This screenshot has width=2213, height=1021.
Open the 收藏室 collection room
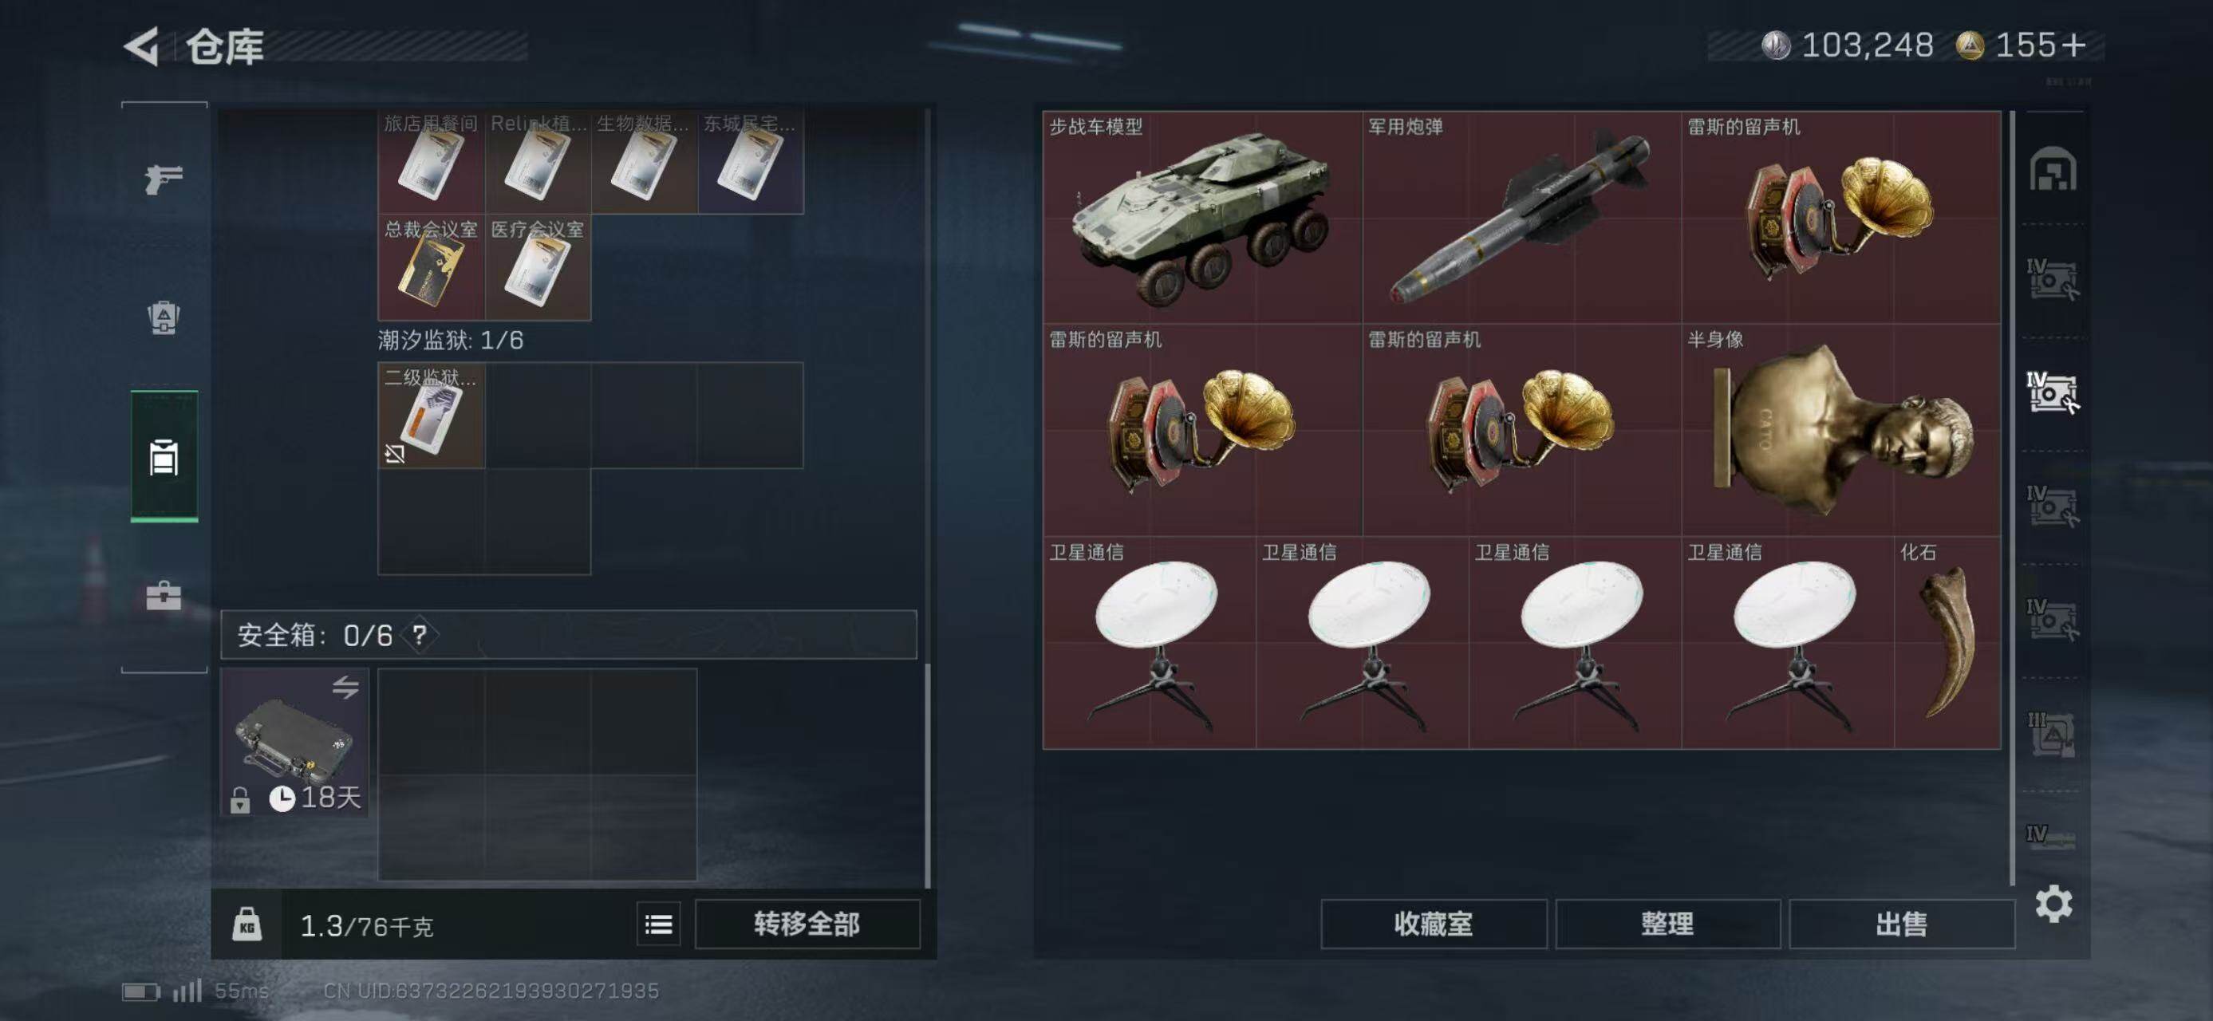click(1433, 924)
